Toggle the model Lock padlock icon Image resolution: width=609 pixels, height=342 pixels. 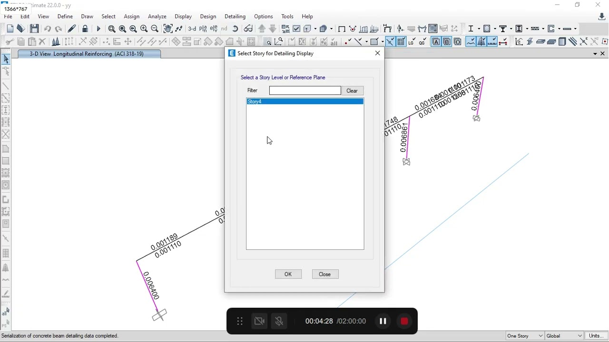click(85, 29)
